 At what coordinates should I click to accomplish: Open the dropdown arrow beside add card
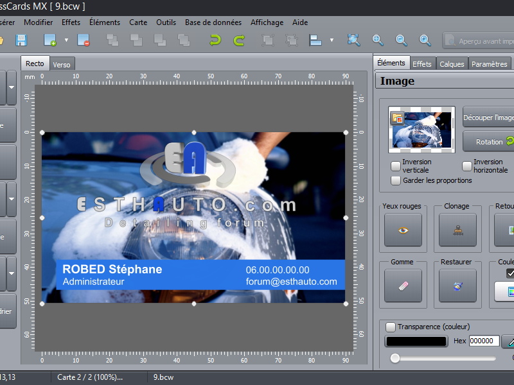pos(66,40)
